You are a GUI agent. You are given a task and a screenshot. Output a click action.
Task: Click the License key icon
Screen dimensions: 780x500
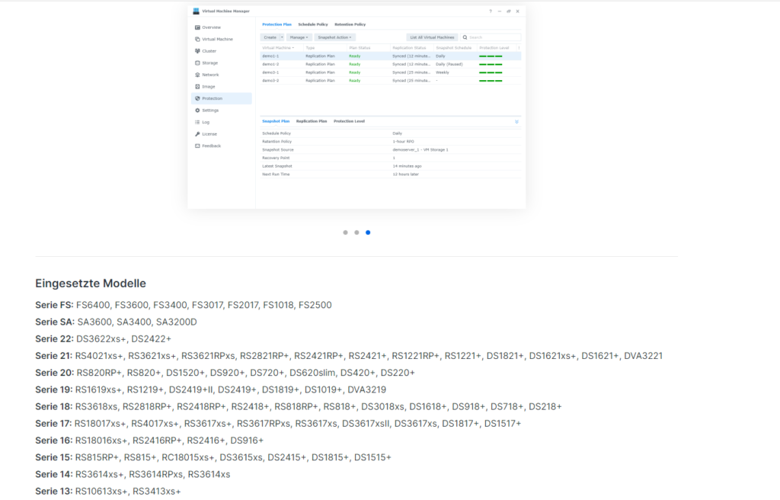click(x=198, y=134)
